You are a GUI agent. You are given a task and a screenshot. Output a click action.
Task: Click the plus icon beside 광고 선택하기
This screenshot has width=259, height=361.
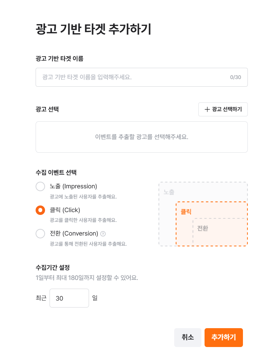click(x=207, y=109)
